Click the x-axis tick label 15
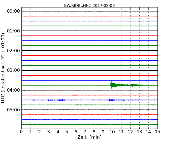179x143 pixels. point(158,132)
